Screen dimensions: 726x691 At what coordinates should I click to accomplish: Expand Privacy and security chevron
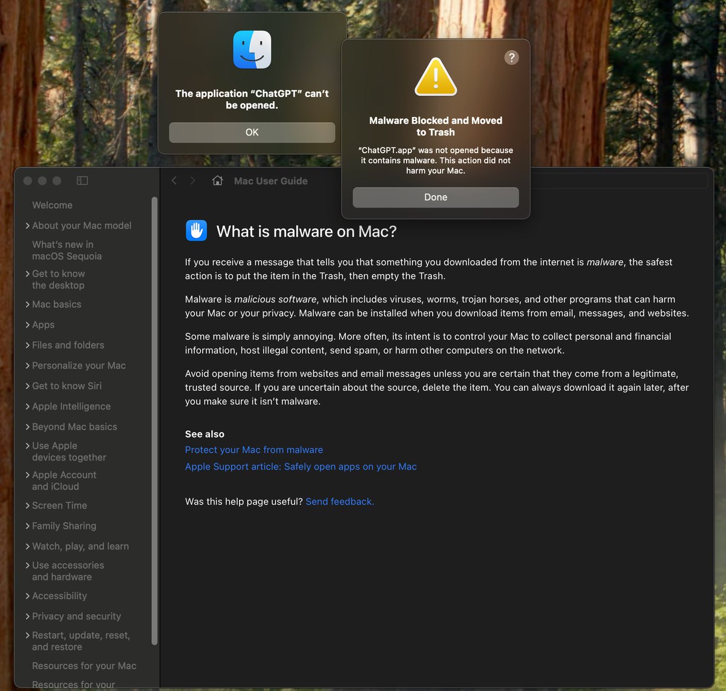click(x=28, y=617)
